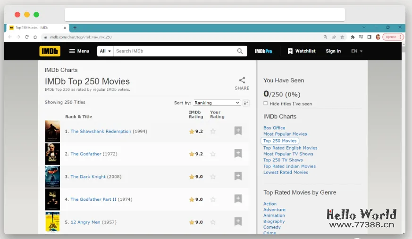Click the Sign In button

point(333,51)
